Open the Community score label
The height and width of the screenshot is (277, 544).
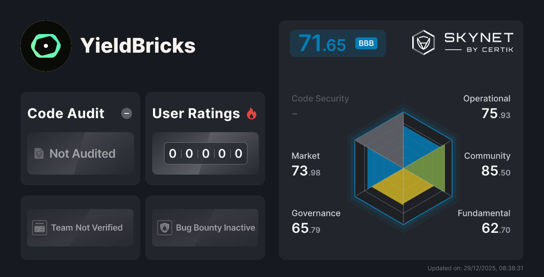pyautogui.click(x=487, y=156)
